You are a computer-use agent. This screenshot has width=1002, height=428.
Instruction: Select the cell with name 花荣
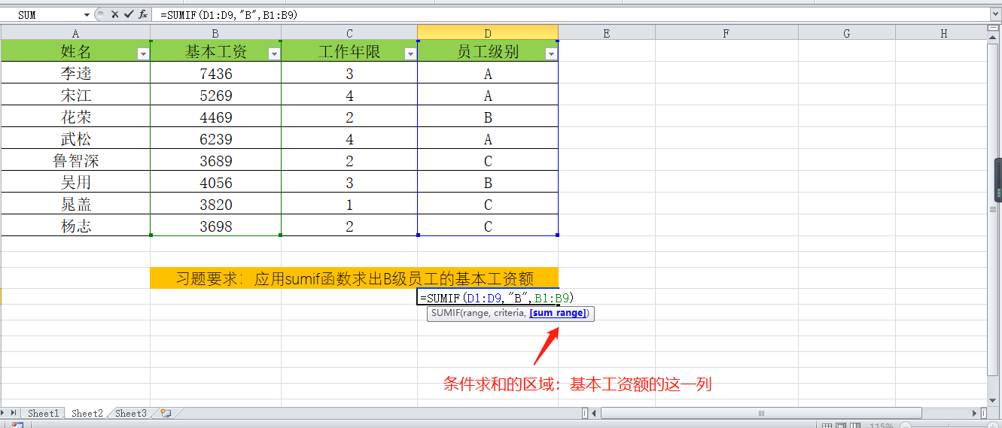(x=75, y=117)
